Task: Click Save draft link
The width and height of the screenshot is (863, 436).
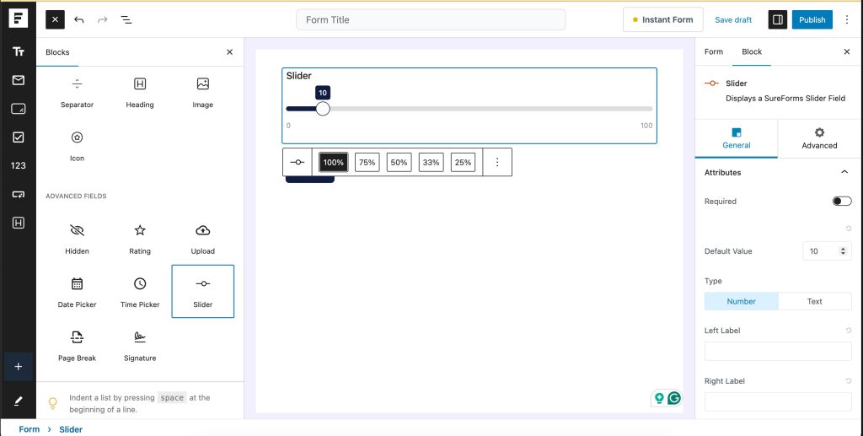Action: pyautogui.click(x=733, y=19)
